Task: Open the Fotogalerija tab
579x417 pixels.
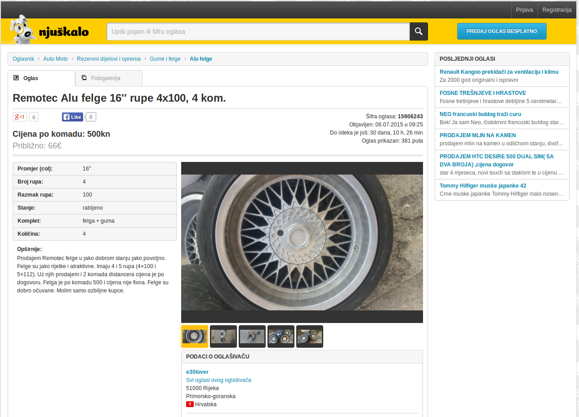Action: tap(109, 78)
